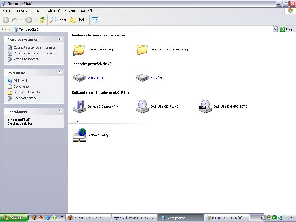Image resolution: width=296 pixels, height=222 pixels.
Task: Open the Nápověda menu
Action: (88, 11)
